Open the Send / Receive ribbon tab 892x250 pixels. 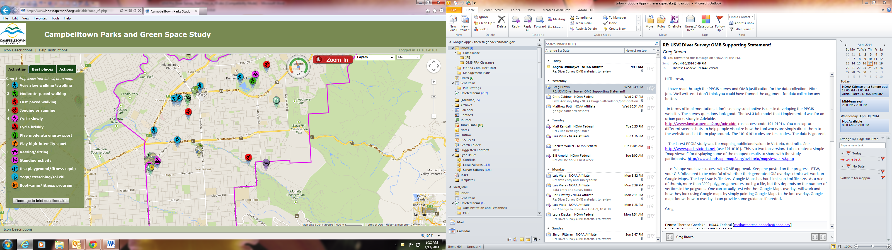pos(493,10)
